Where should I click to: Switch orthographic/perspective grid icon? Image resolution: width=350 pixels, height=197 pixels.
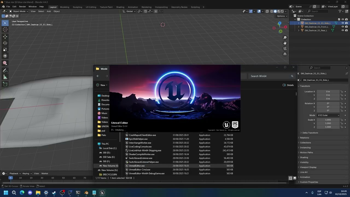285,54
